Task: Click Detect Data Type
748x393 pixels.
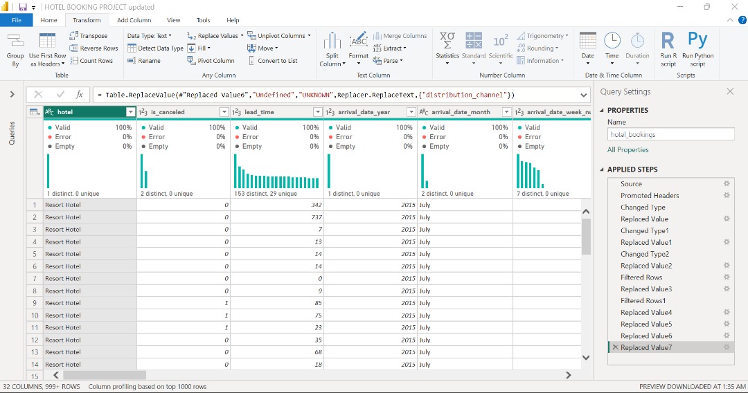Action: (156, 48)
